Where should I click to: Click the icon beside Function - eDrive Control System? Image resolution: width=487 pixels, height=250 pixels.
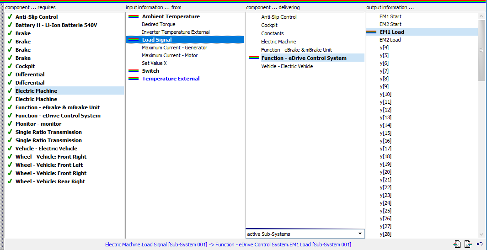pos(253,58)
